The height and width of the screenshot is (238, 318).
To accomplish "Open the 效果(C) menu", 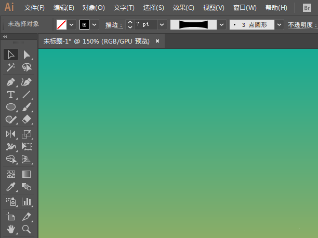I will tap(183, 8).
